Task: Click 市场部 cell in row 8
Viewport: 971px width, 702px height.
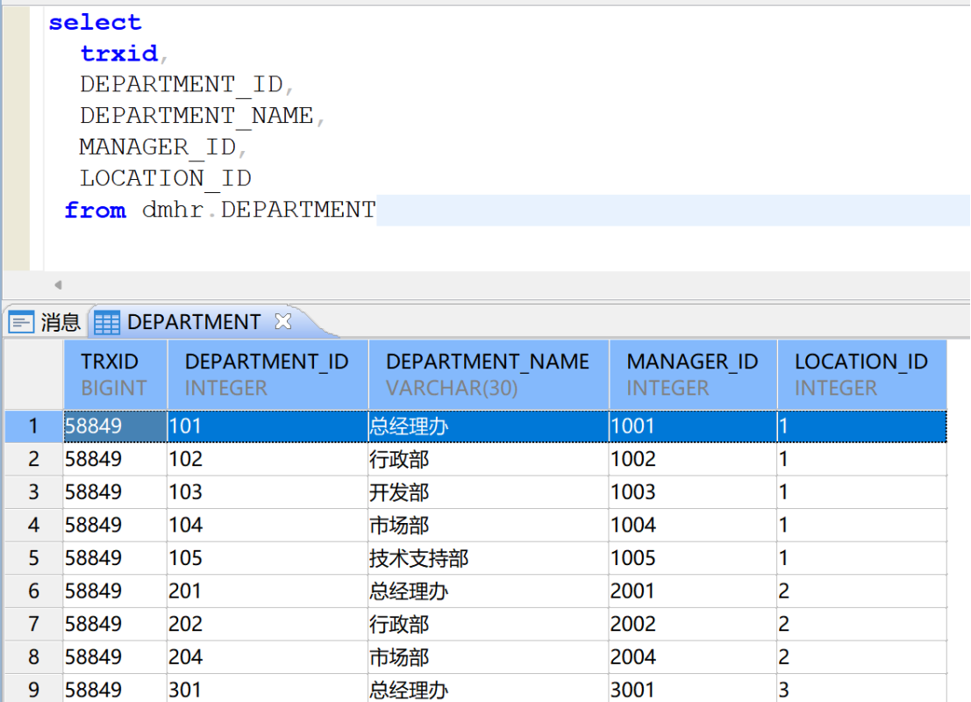Action: click(489, 656)
